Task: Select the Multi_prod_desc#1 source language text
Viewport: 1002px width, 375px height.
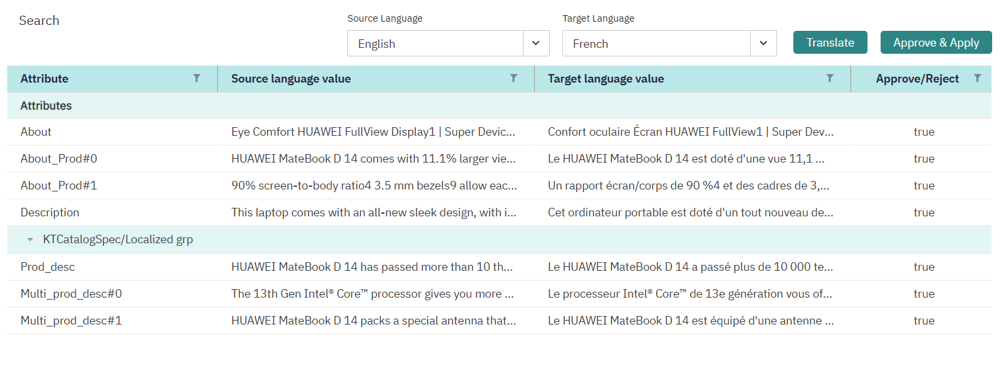Action: 374,321
